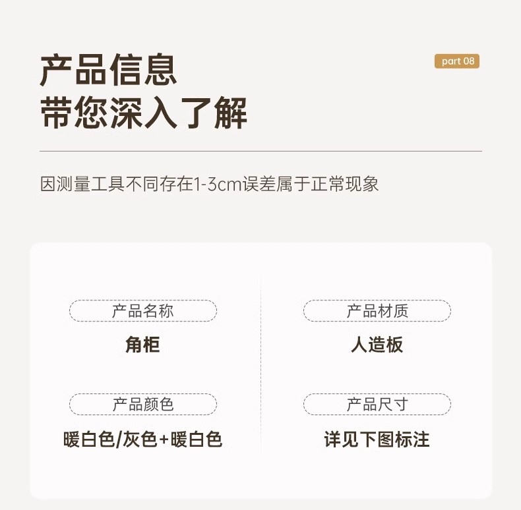Open the '详见下图标注' size reference text
This screenshot has height=510, width=521.
377,439
